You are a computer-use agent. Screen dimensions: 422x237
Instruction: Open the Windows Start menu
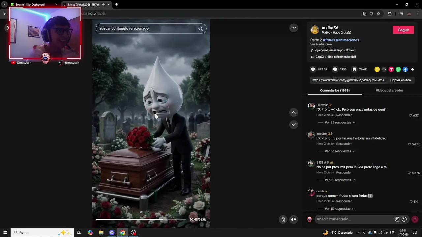point(5,233)
